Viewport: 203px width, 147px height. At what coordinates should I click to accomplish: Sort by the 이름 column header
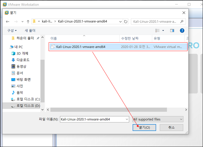click(54, 38)
